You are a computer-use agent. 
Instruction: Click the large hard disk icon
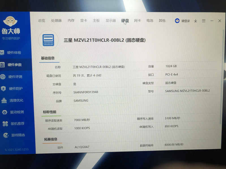48,40
